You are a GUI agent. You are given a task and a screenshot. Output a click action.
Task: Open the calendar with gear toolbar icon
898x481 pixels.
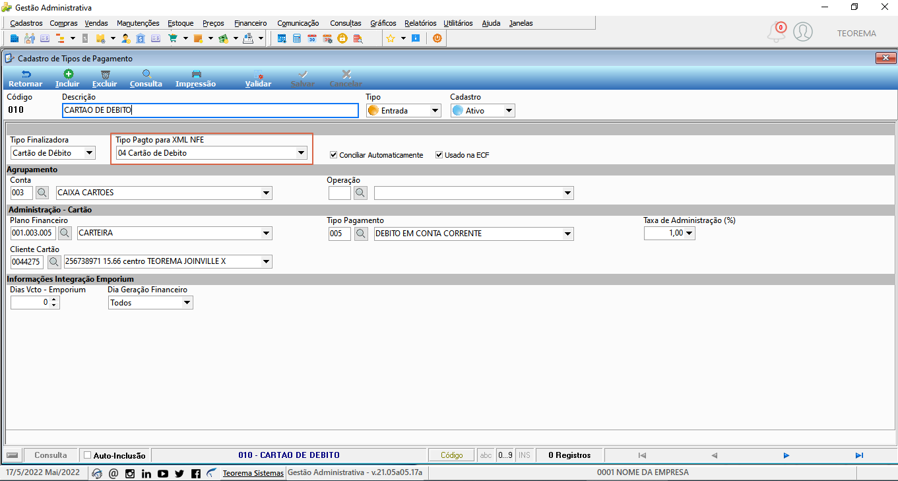pyautogui.click(x=327, y=38)
